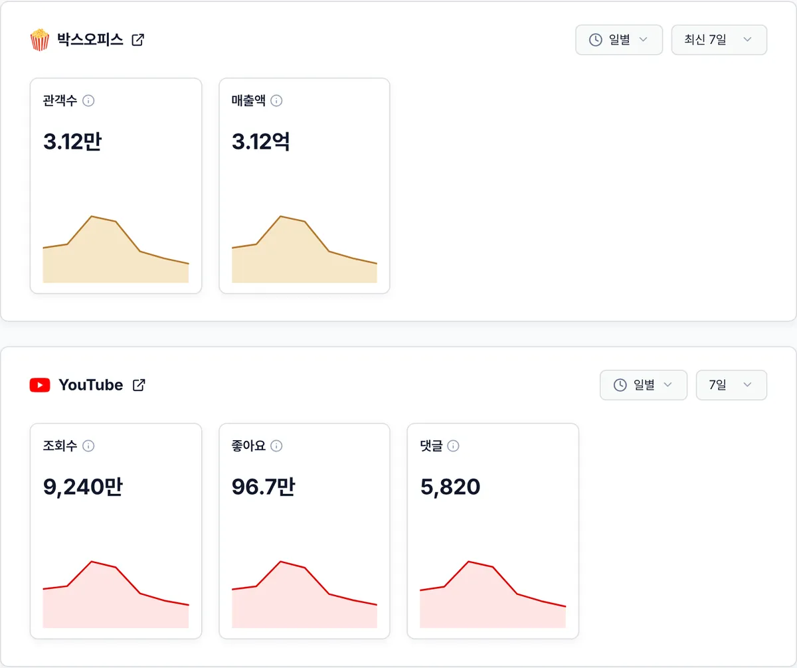The image size is (797, 668).
Task: Click the red YouTube logo icon
Action: click(40, 385)
